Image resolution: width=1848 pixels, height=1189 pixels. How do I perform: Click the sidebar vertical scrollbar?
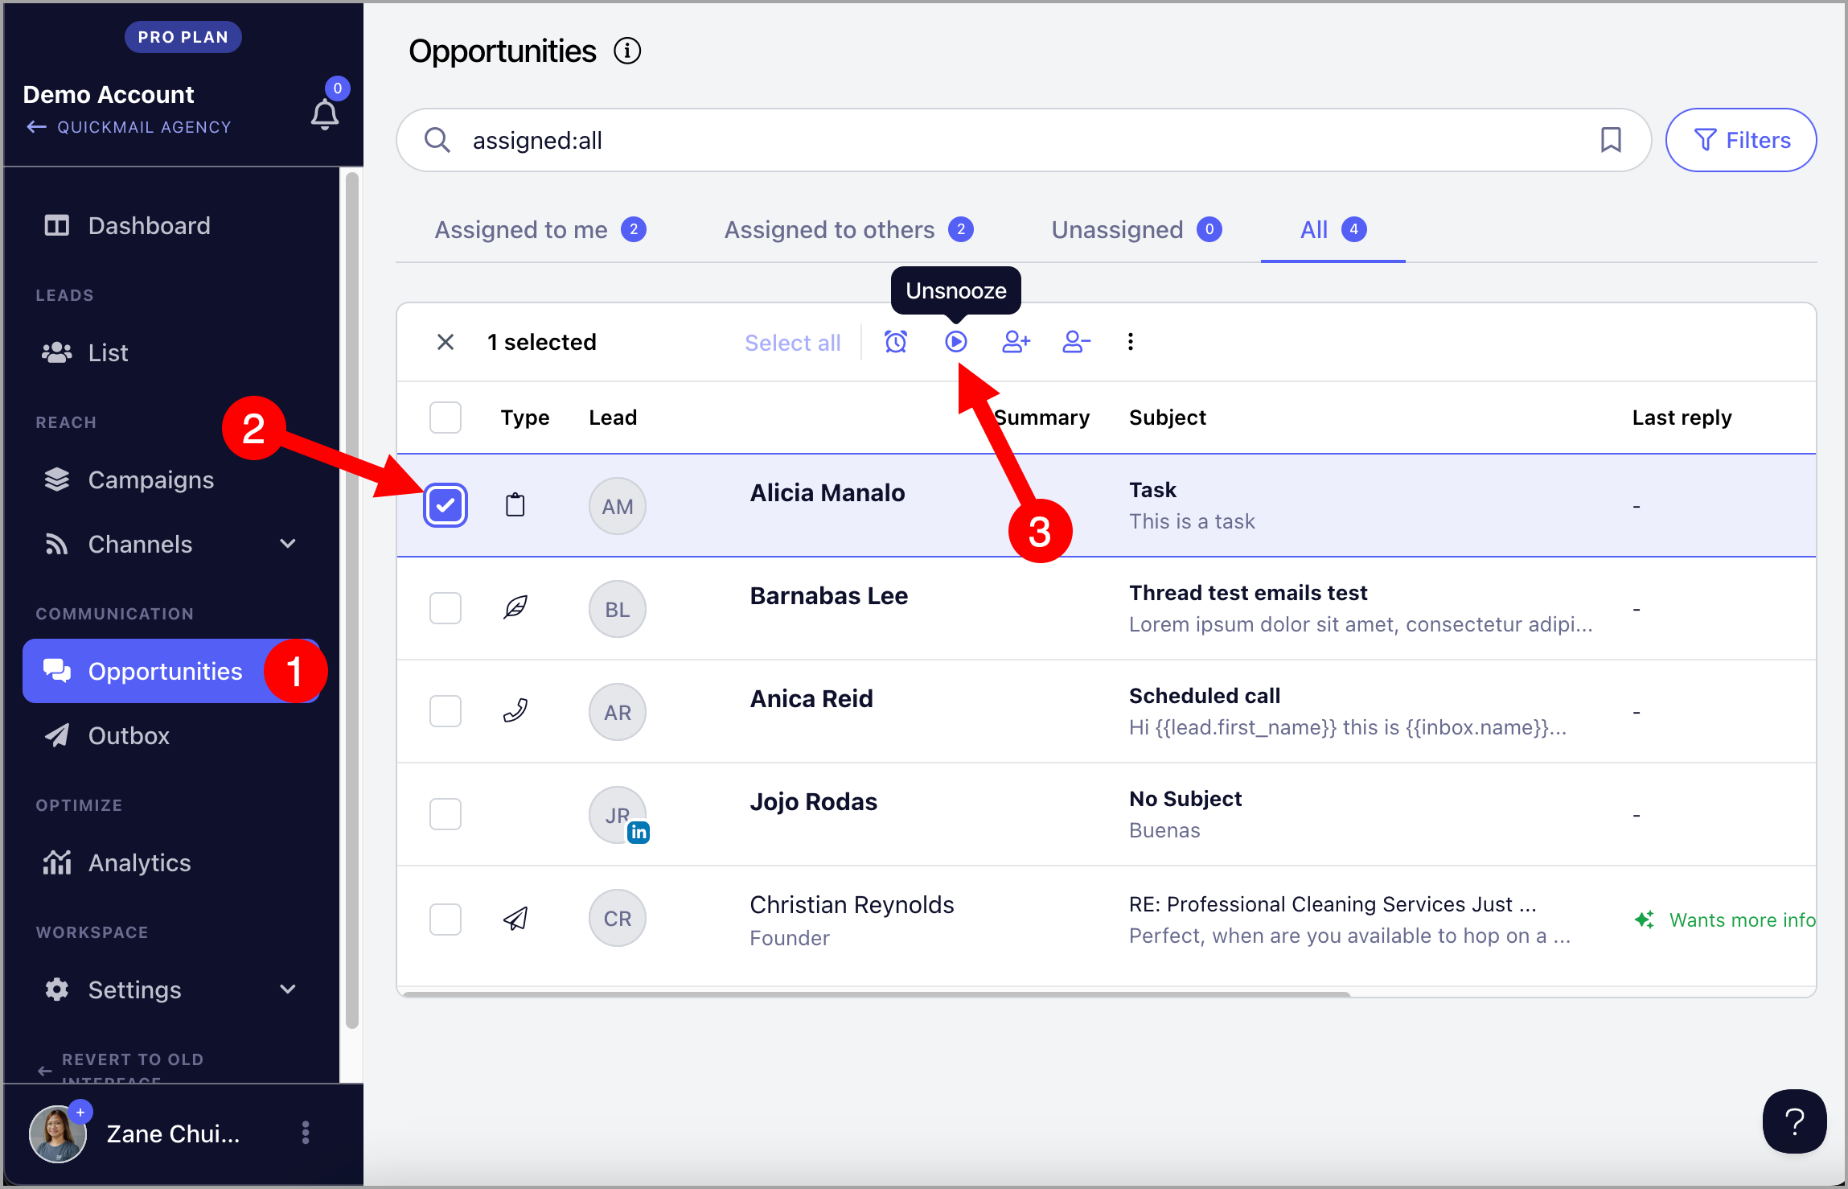351,602
